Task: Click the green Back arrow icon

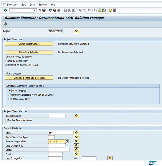Action: pyautogui.click(x=50, y=10)
